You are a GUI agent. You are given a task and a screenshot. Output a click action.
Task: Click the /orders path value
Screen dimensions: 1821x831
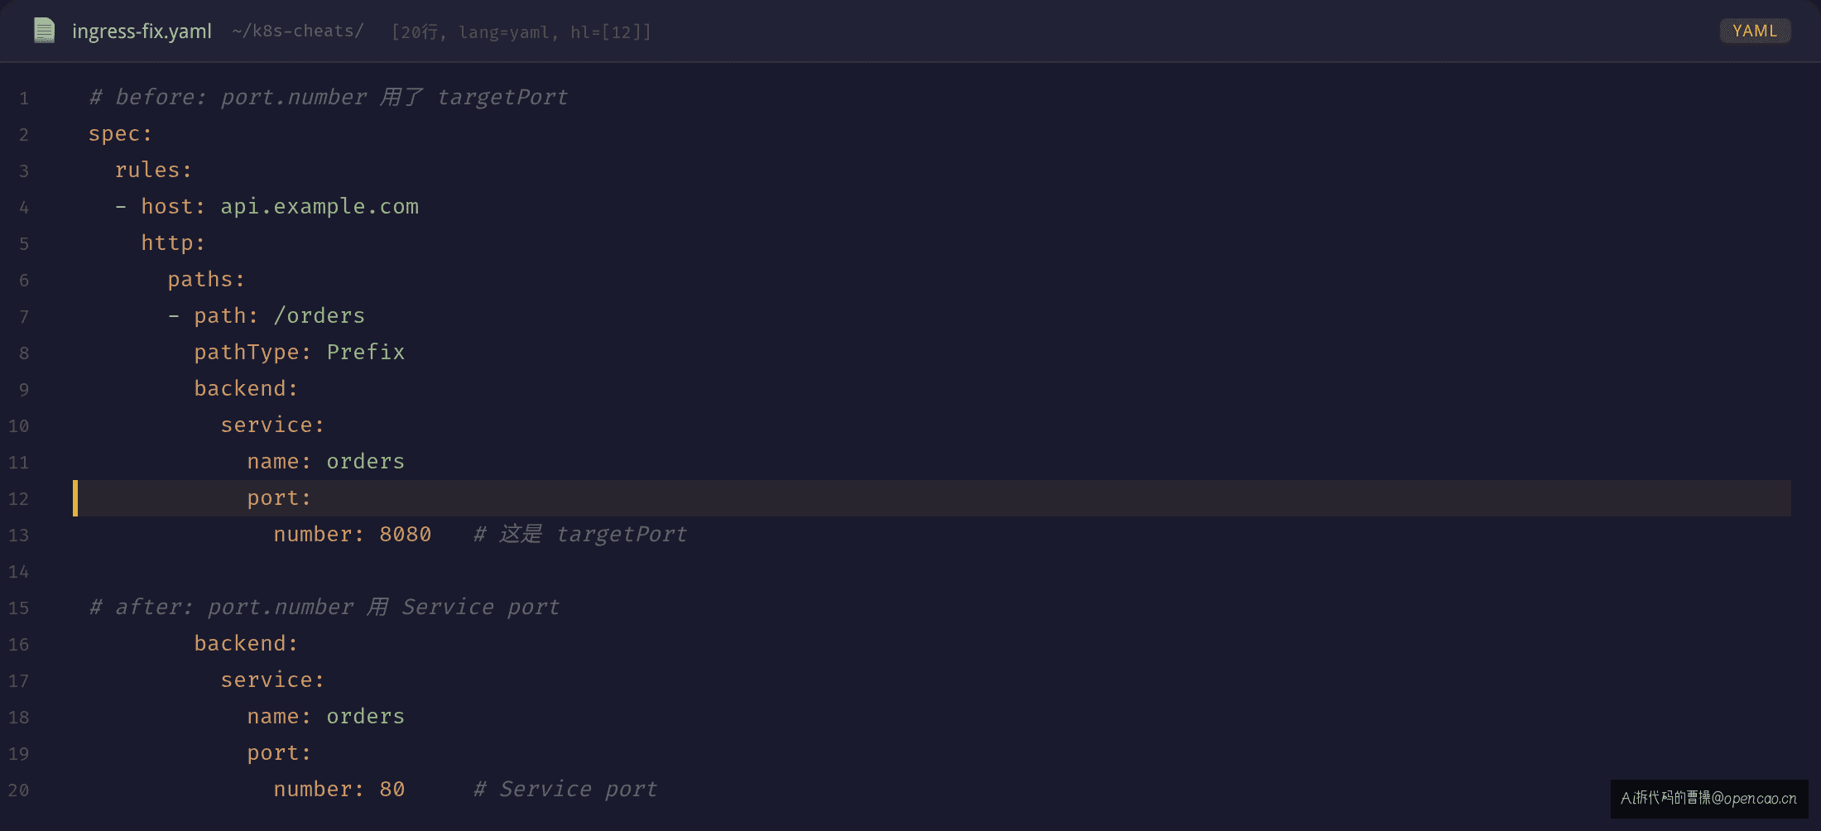[x=320, y=315]
